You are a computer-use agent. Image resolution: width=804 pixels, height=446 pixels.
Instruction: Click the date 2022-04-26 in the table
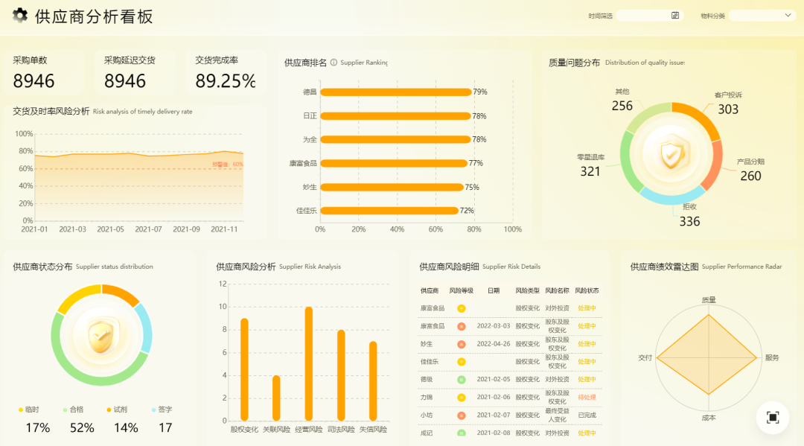coord(494,344)
